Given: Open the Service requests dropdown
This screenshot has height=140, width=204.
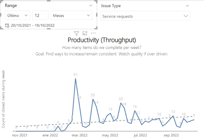Looking at the screenshot, I should click(x=145, y=16).
